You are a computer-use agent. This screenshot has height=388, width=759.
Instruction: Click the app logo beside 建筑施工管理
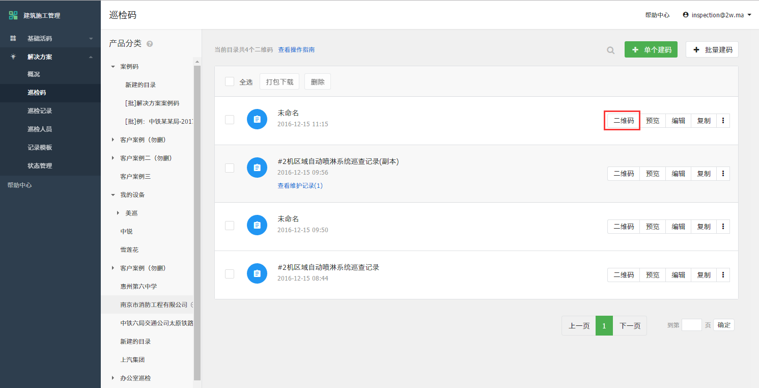13,15
